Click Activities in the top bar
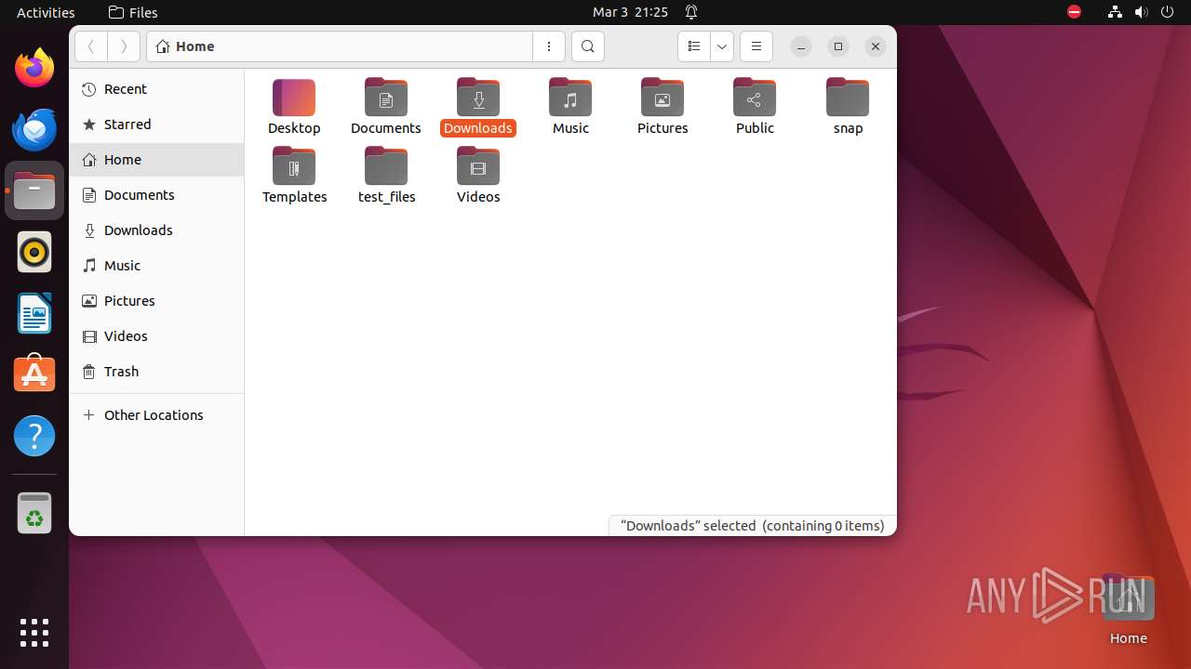Screen dimensions: 1191x669 click(46, 12)
